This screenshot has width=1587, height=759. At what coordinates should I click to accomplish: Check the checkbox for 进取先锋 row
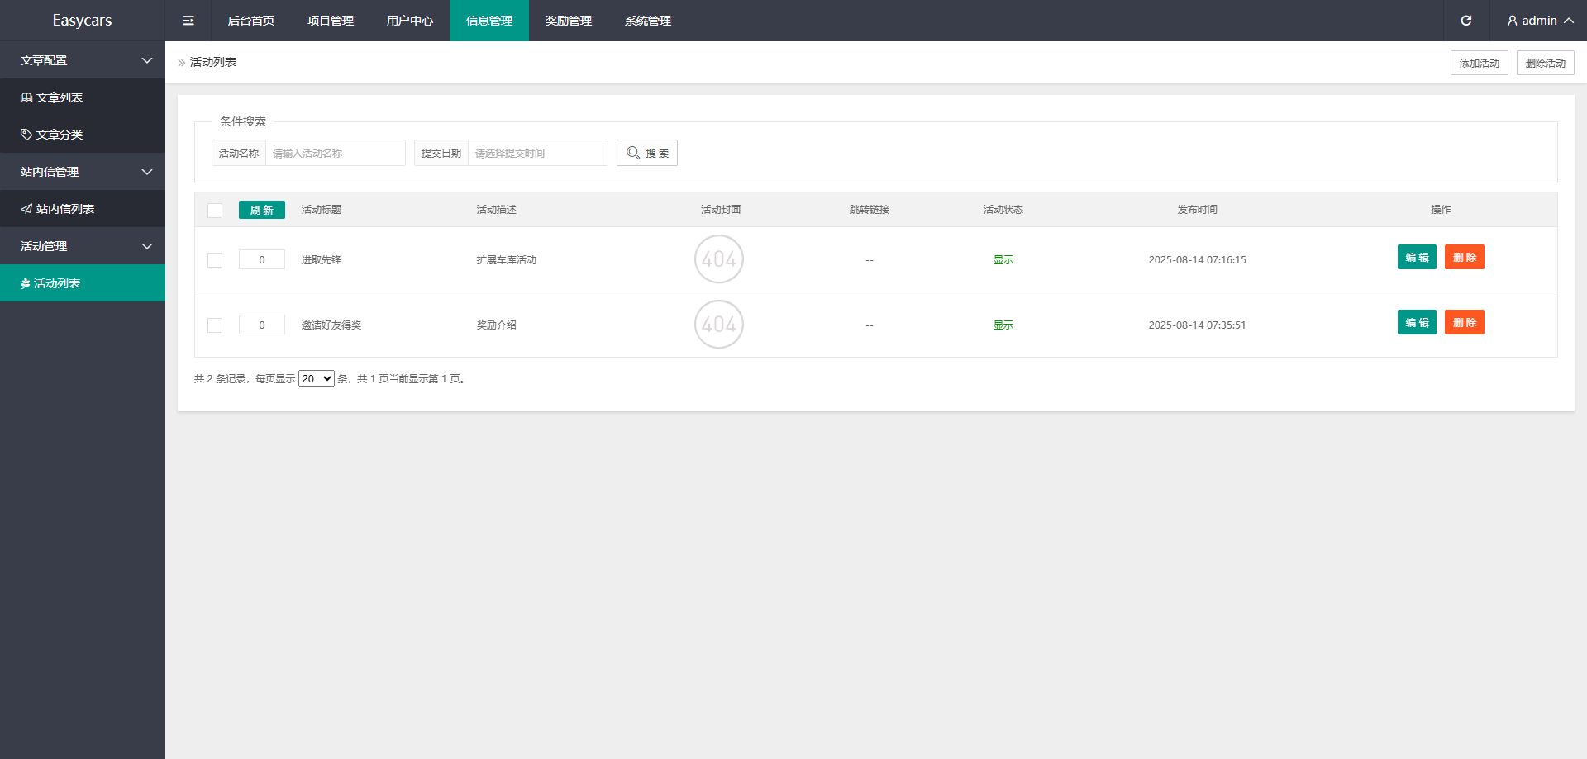[215, 260]
